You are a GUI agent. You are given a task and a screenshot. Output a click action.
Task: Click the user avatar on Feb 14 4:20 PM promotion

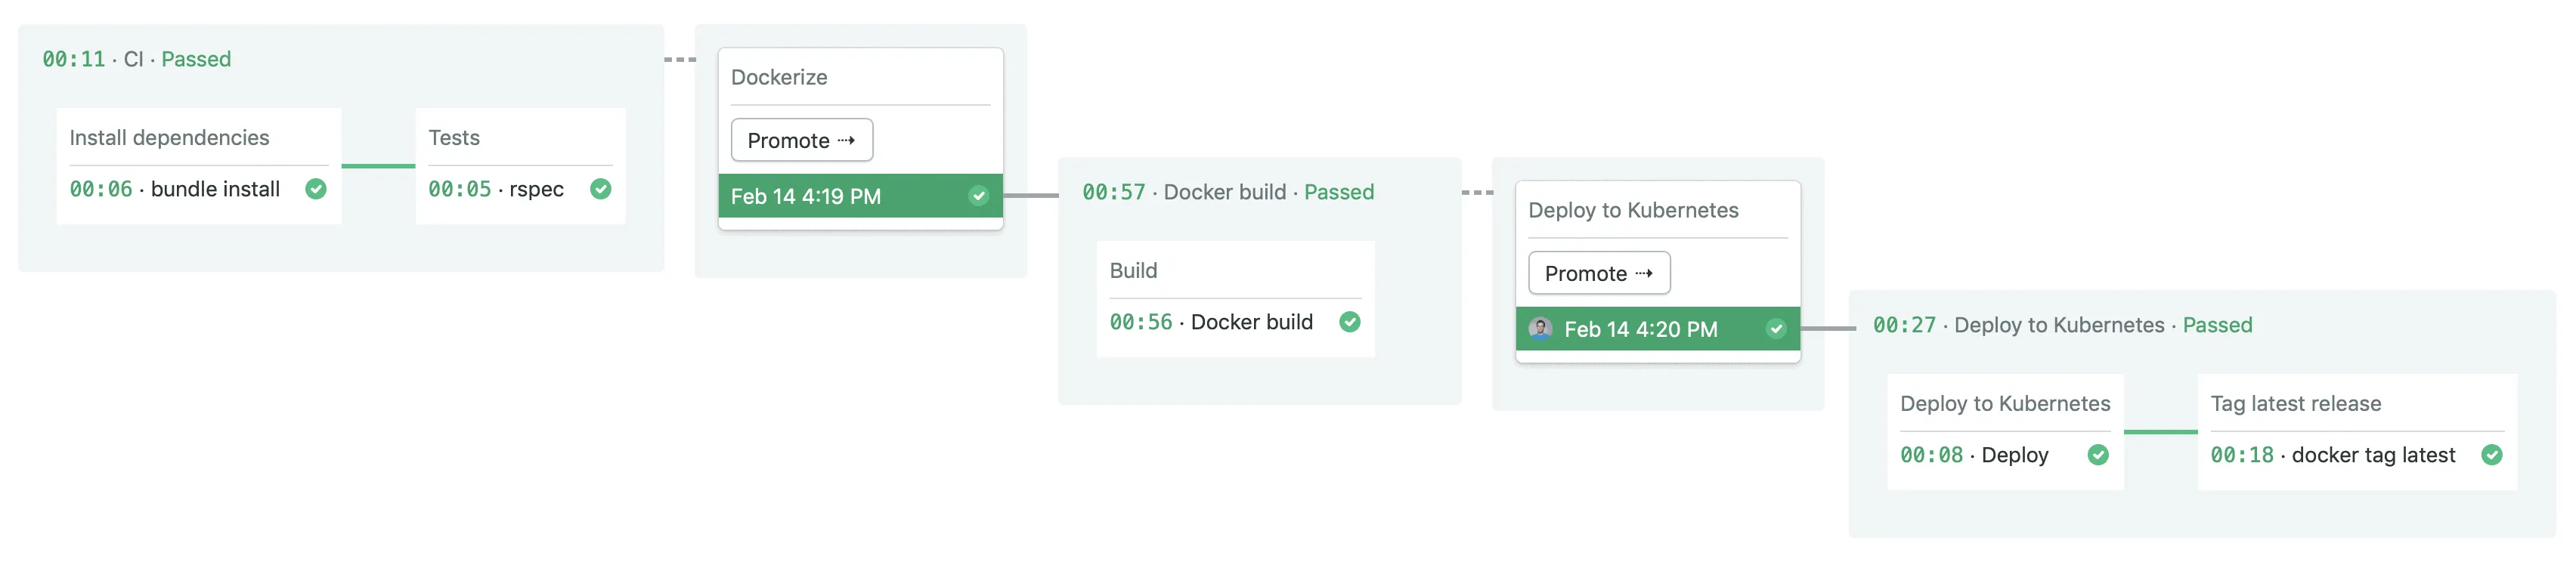pyautogui.click(x=1540, y=329)
